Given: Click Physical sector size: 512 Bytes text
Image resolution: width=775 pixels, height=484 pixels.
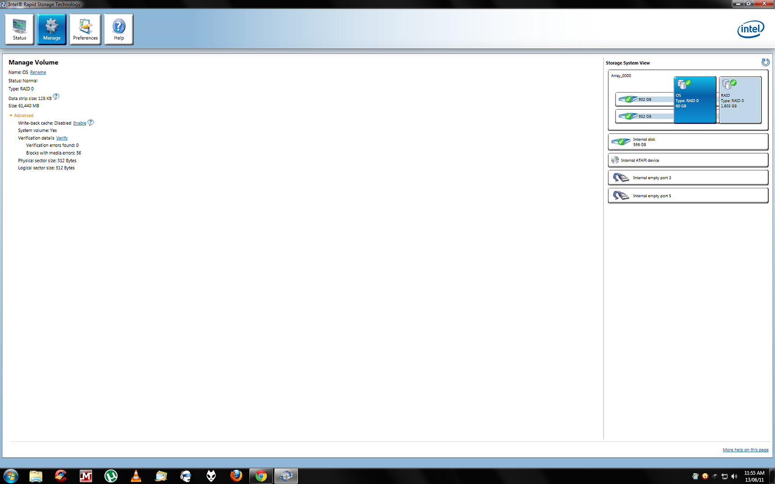Looking at the screenshot, I should [x=47, y=161].
